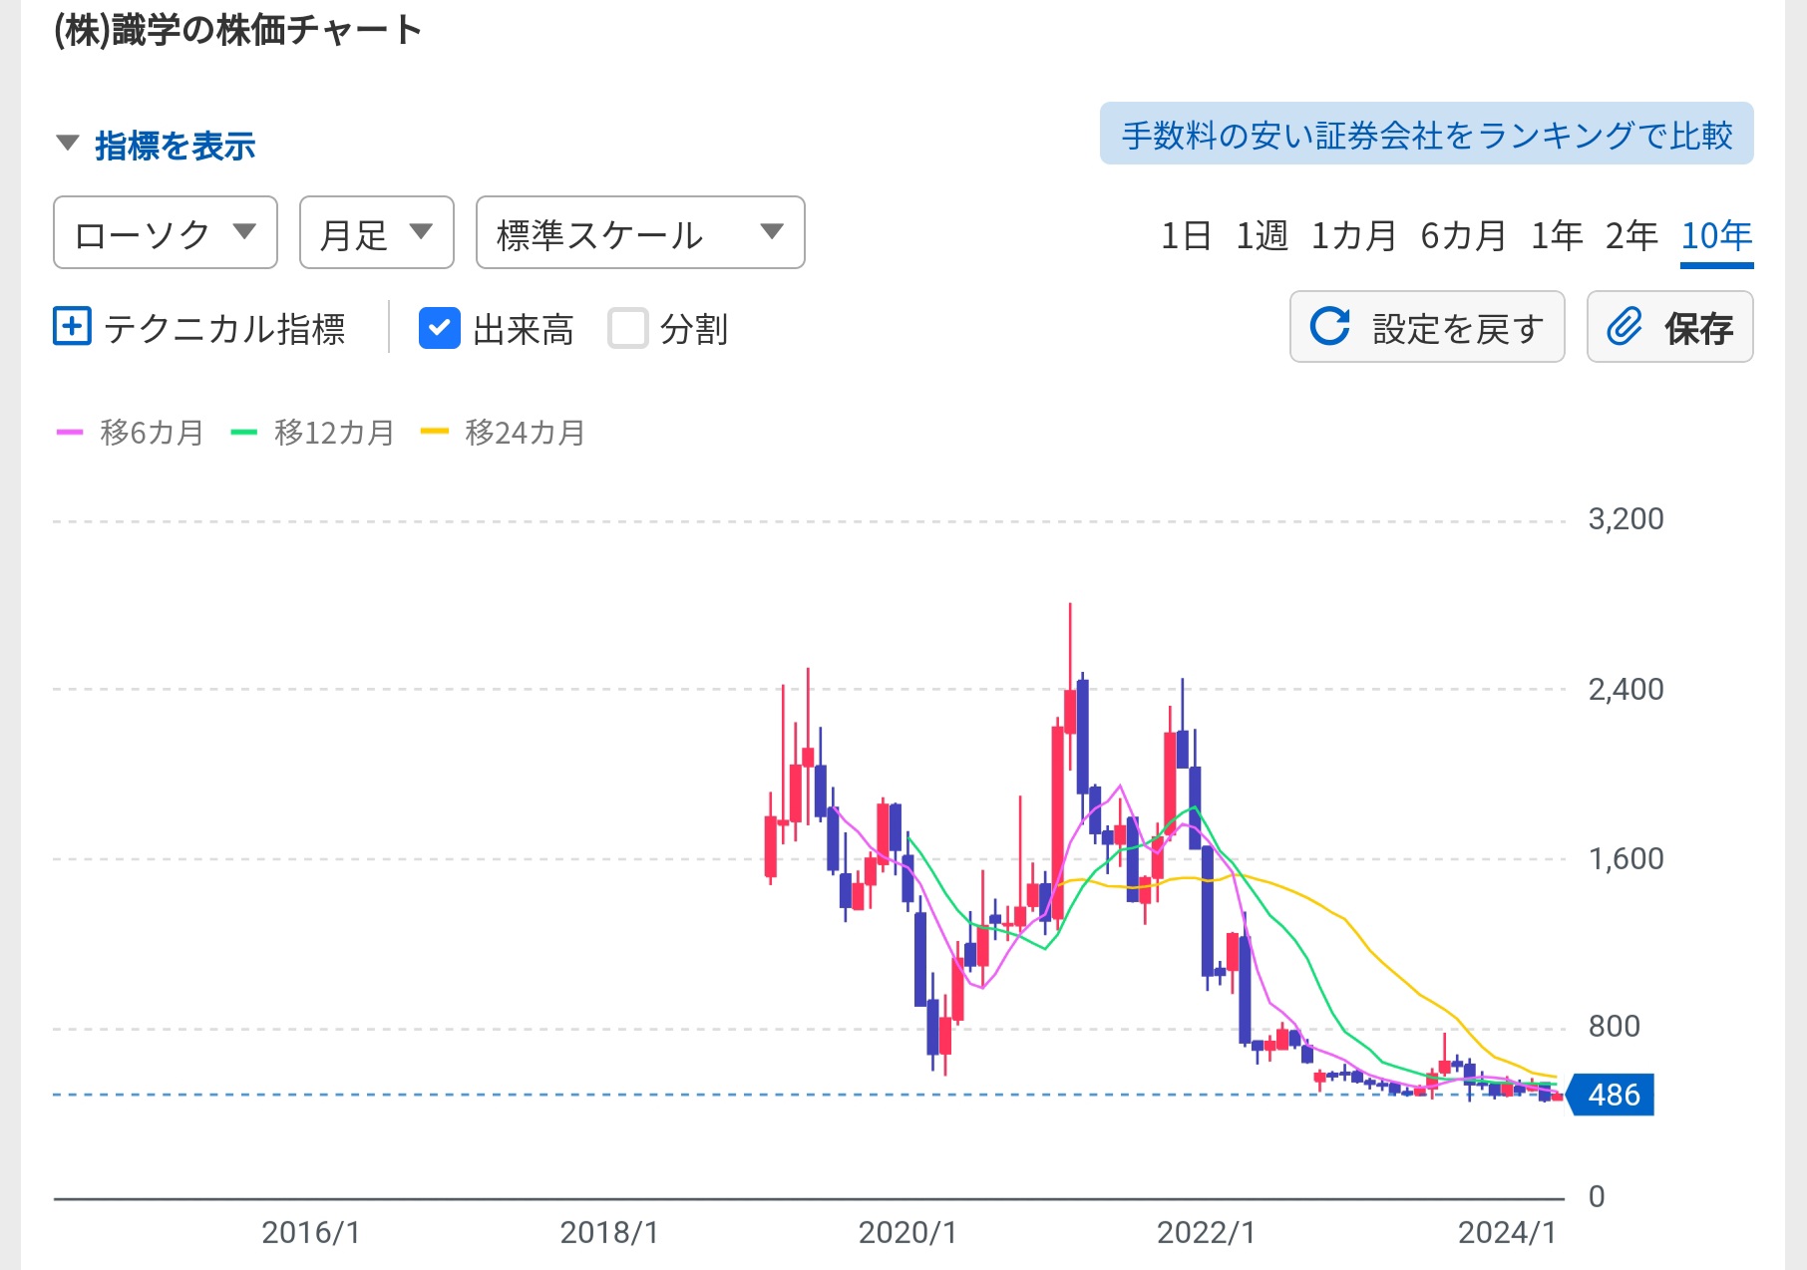Click the yellow 移24カ月 legend swatch
1807x1270 pixels.
435,433
